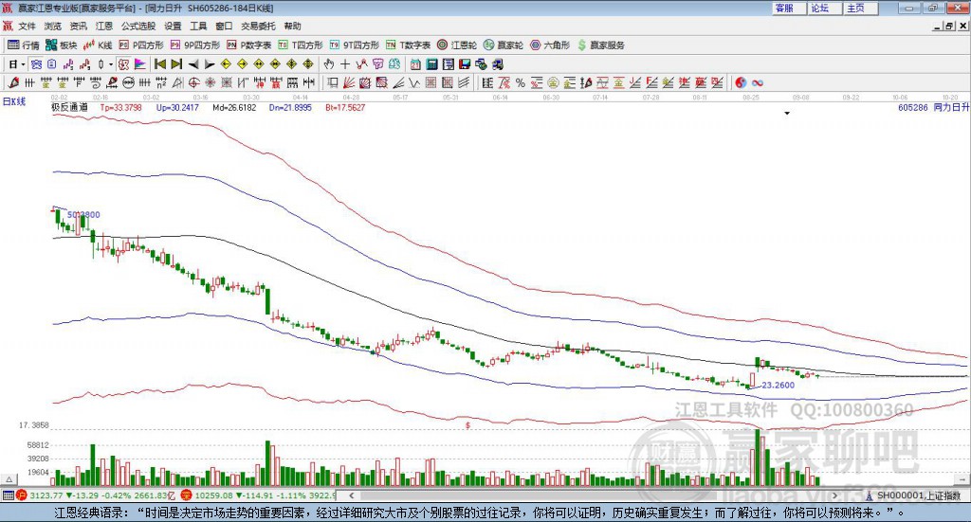Click the 客服 customer service button
971x522 pixels.
pos(788,8)
